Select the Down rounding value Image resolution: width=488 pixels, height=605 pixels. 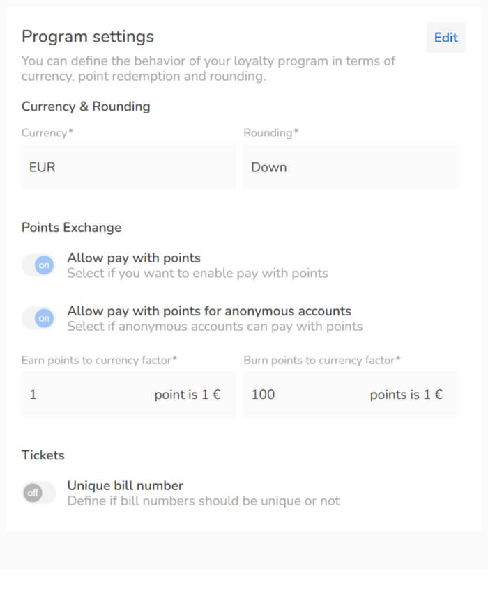[x=269, y=167]
